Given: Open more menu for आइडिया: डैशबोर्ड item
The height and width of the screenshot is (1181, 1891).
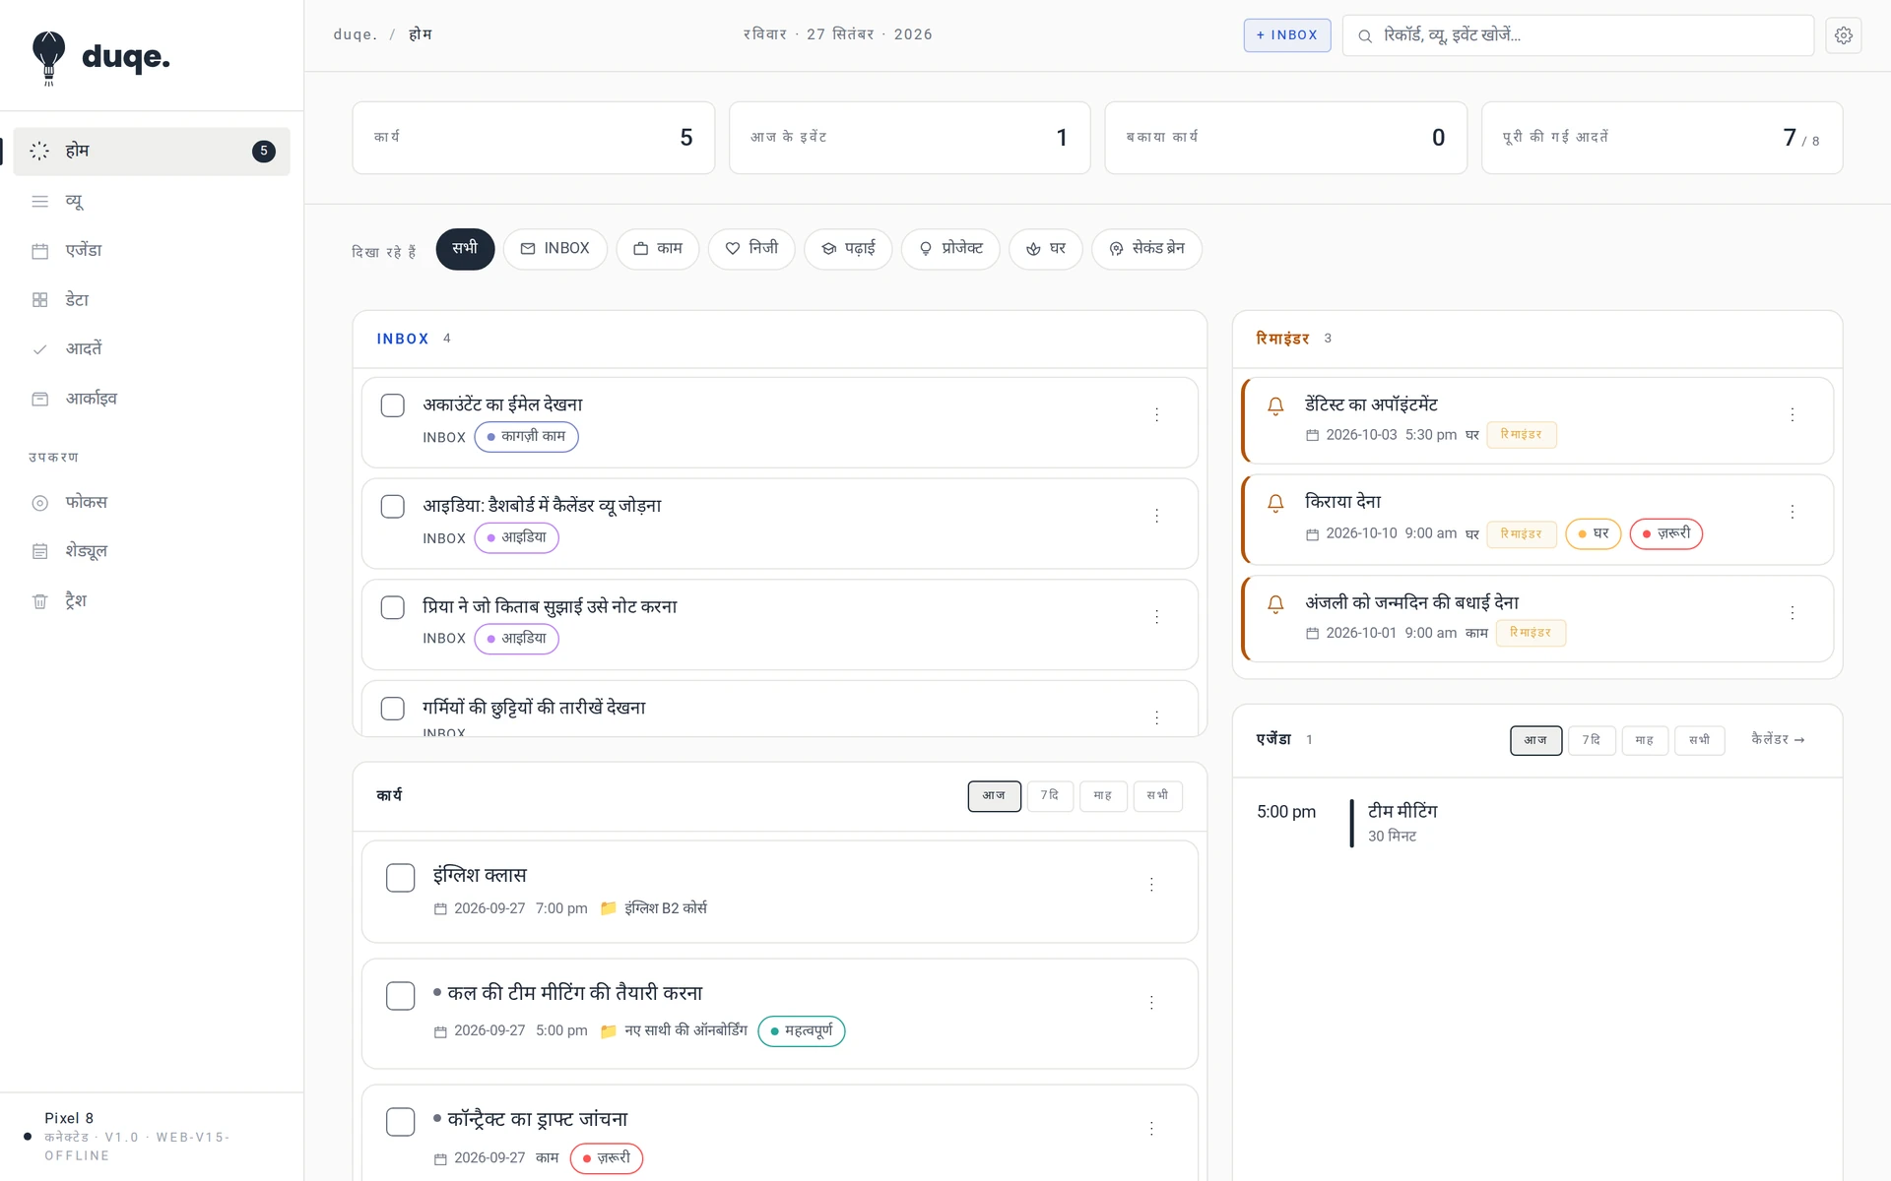Looking at the screenshot, I should tap(1156, 516).
